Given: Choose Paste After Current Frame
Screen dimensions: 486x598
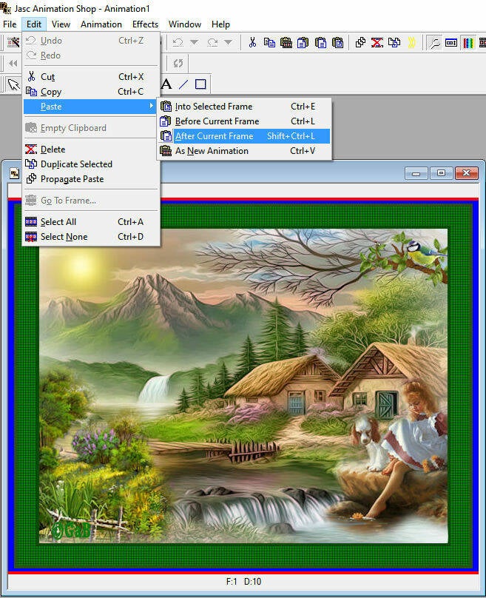Looking at the screenshot, I should pyautogui.click(x=244, y=136).
